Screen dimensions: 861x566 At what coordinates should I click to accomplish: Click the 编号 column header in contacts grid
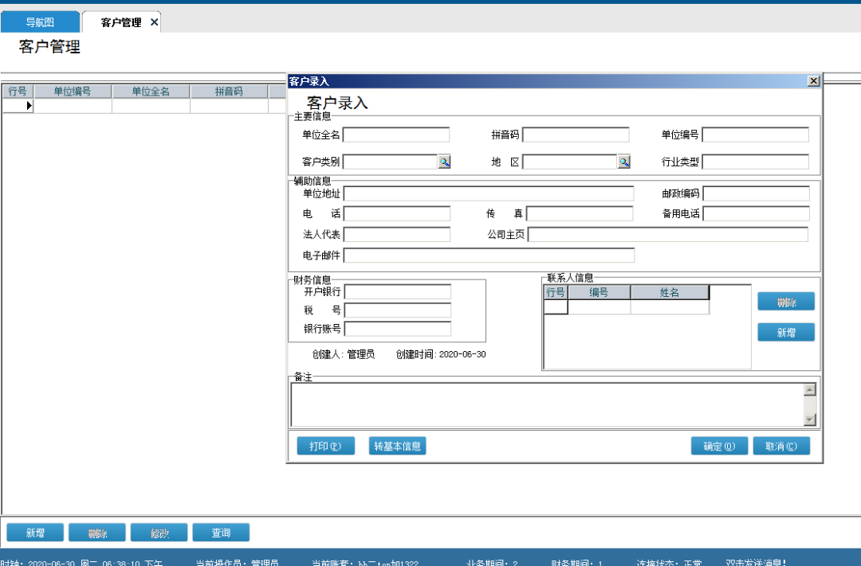(x=599, y=292)
